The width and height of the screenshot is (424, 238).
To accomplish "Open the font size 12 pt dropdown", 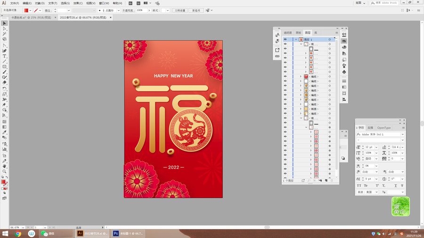I will coord(376,147).
